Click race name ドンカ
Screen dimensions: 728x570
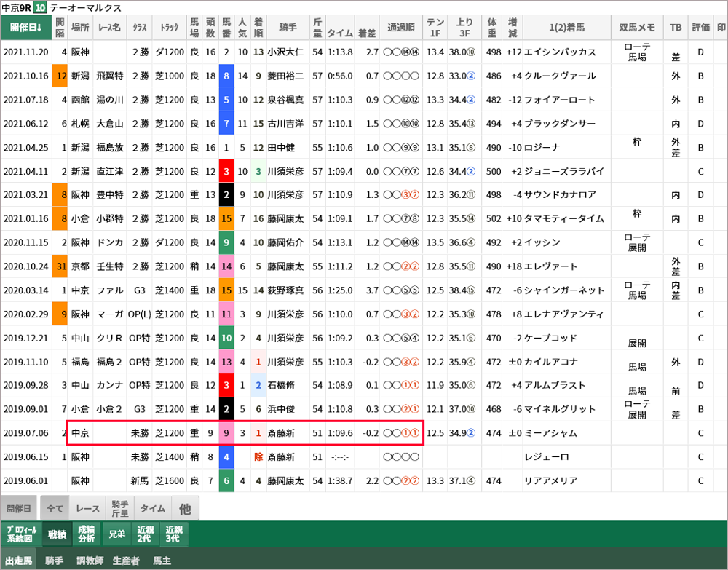point(110,242)
